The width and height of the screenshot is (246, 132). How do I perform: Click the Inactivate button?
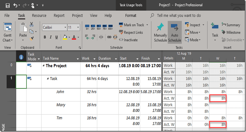point(128,40)
